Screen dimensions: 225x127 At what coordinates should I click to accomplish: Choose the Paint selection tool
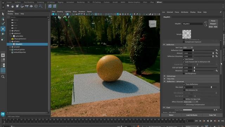3,24
